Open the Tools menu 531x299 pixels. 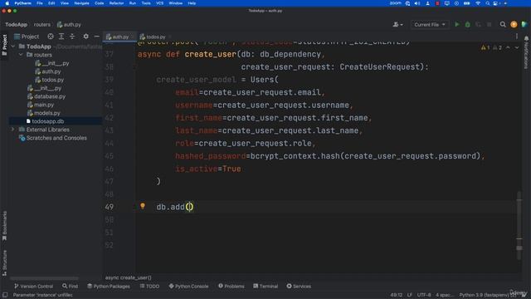click(146, 3)
